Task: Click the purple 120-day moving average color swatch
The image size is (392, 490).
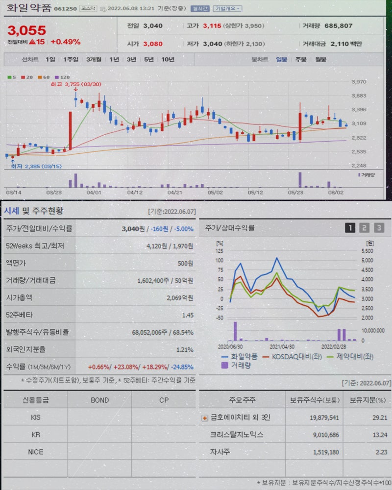Action: coord(56,77)
